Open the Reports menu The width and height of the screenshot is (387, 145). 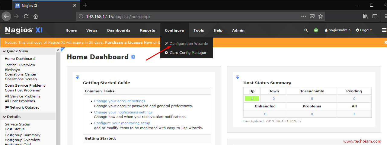148,30
